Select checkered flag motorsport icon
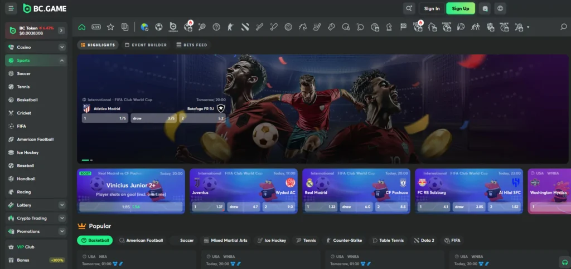 pyautogui.click(x=404, y=27)
